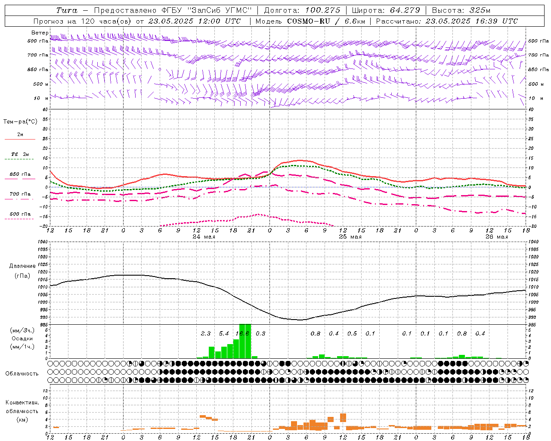
Task: Select the "(гПа)" pressure unit label
Action: pyautogui.click(x=22, y=276)
